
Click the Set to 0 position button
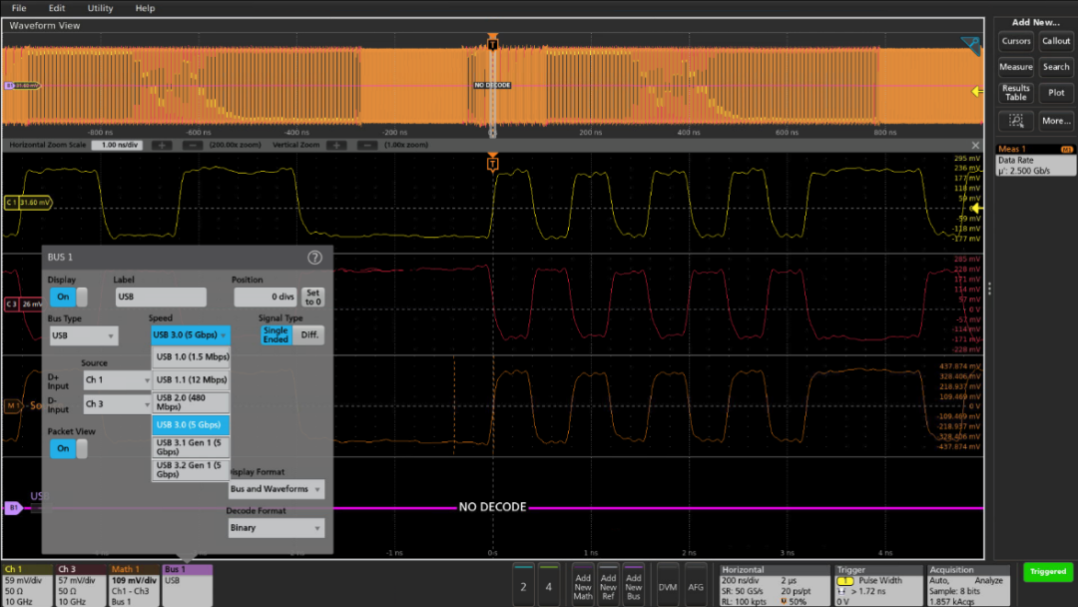point(313,298)
